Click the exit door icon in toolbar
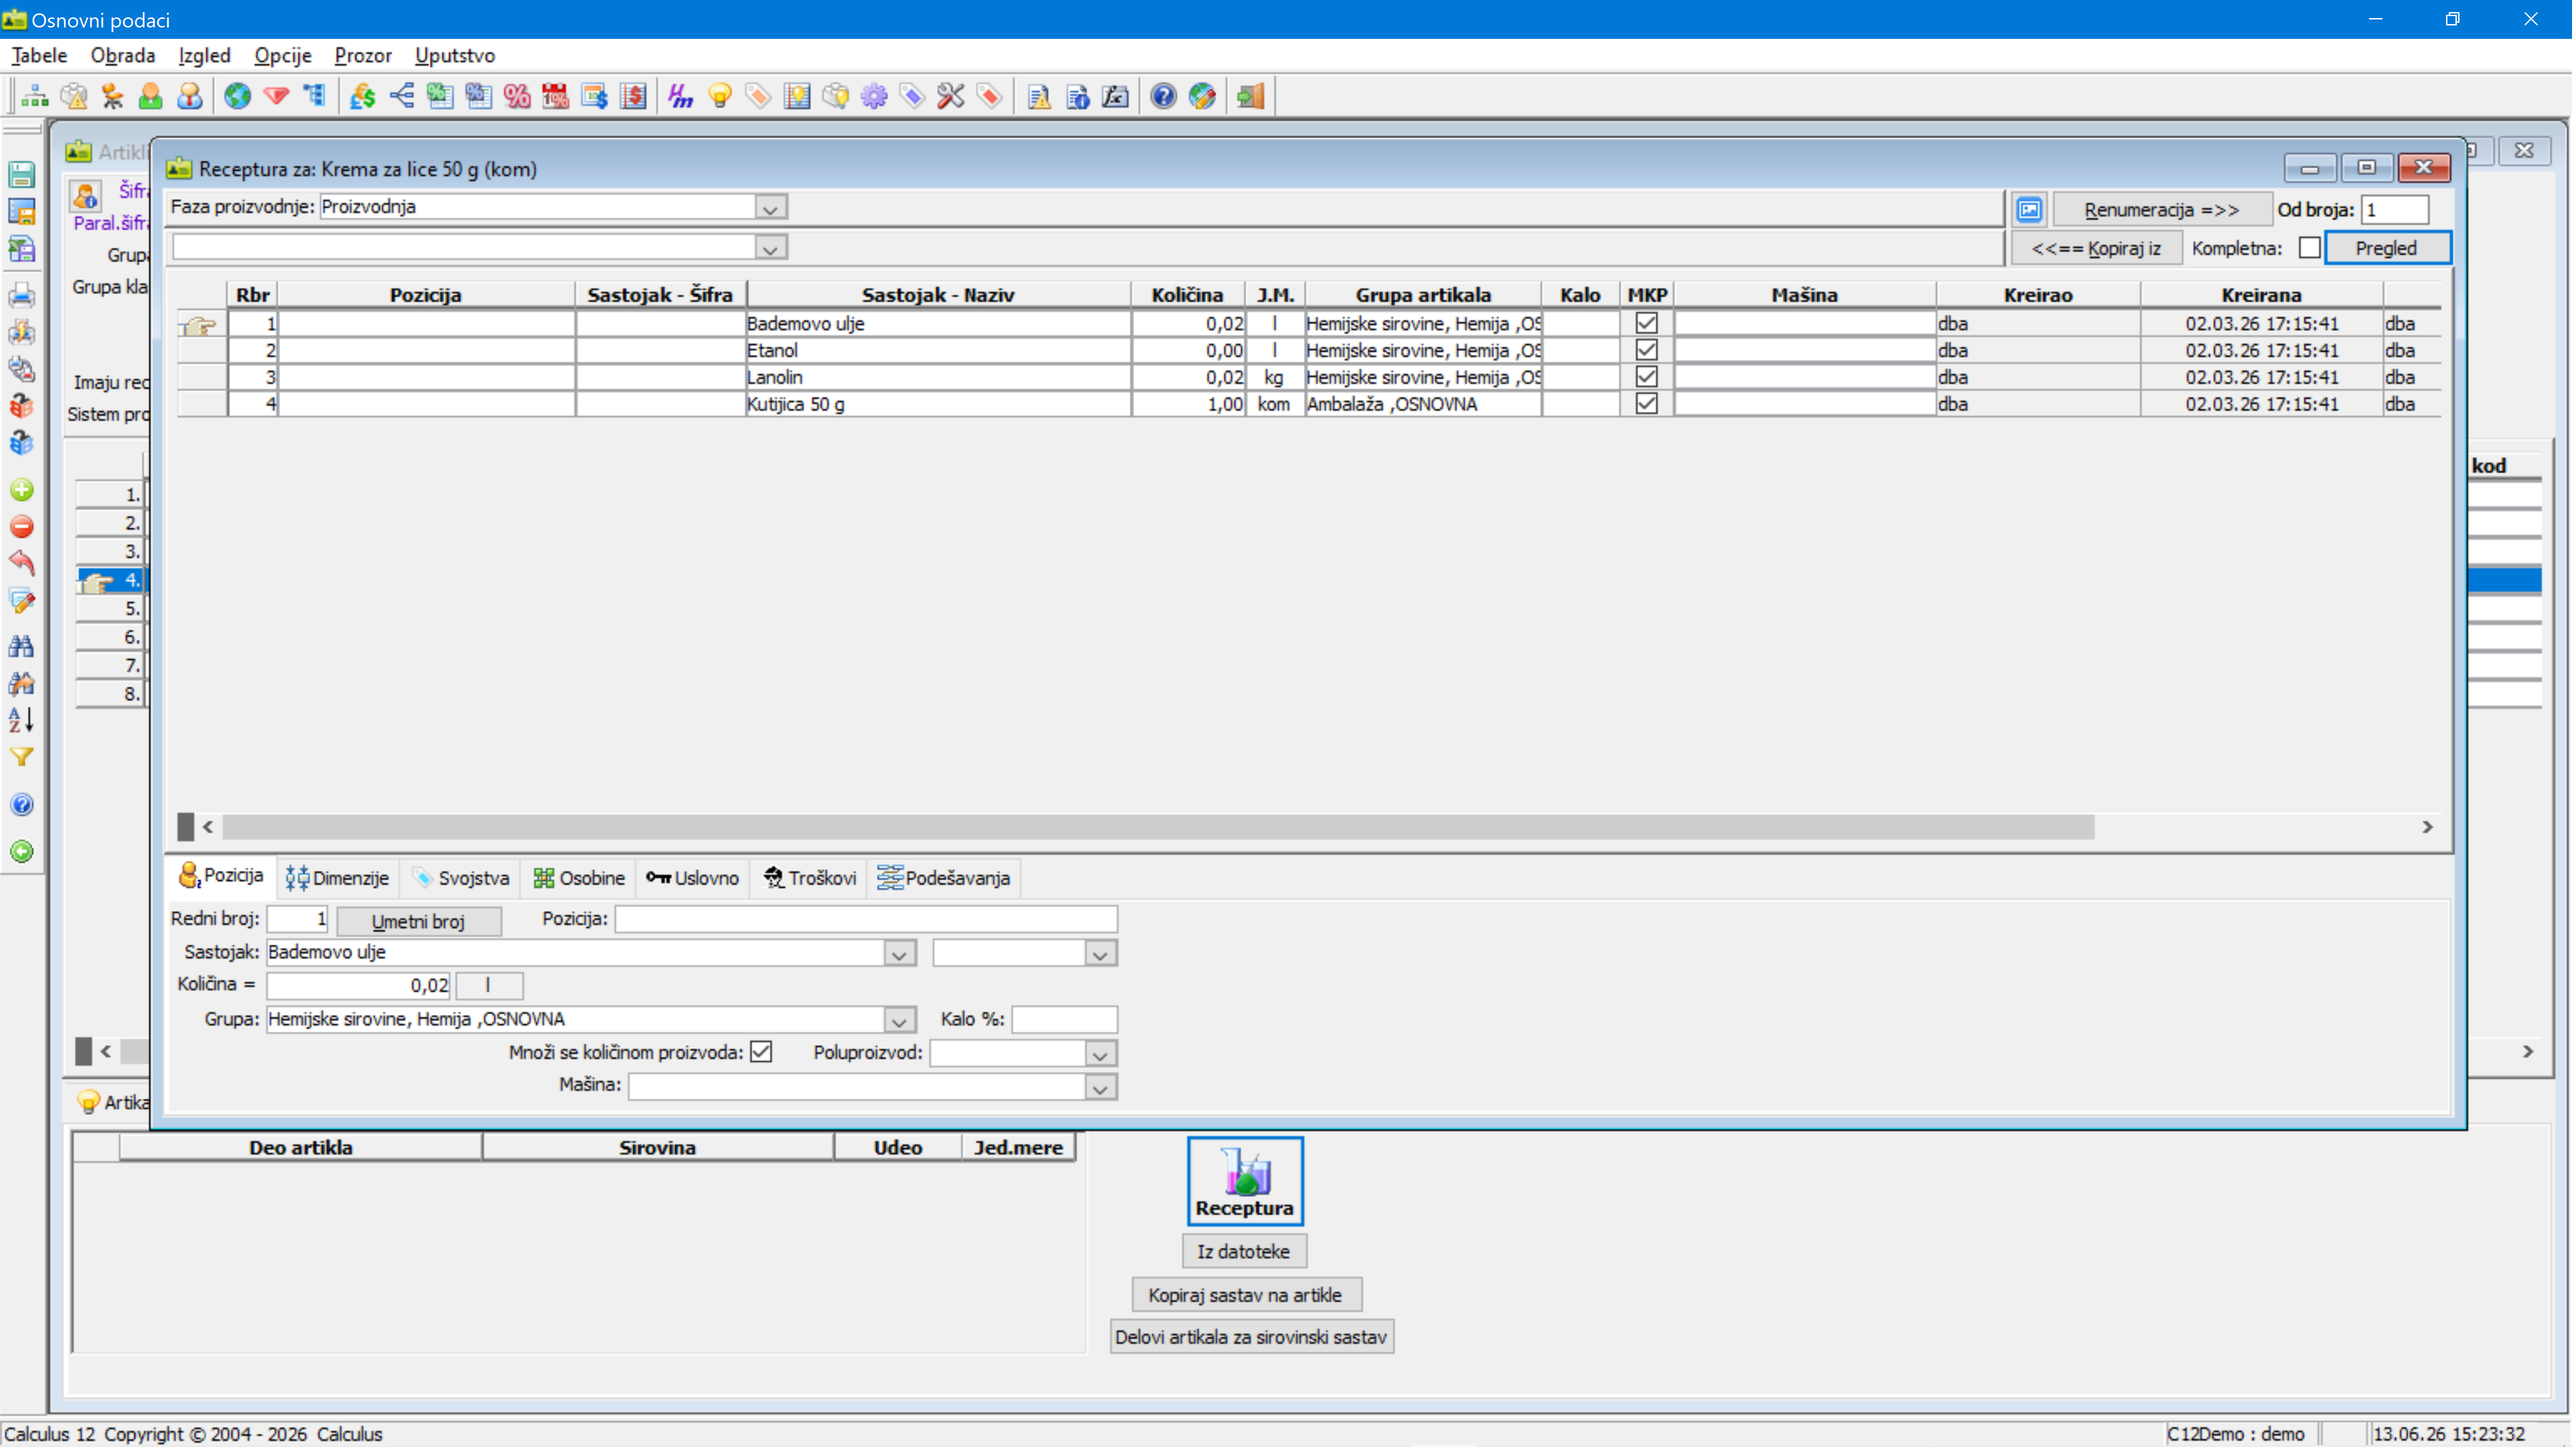Screen dimensions: 2572x1447 coord(1250,96)
